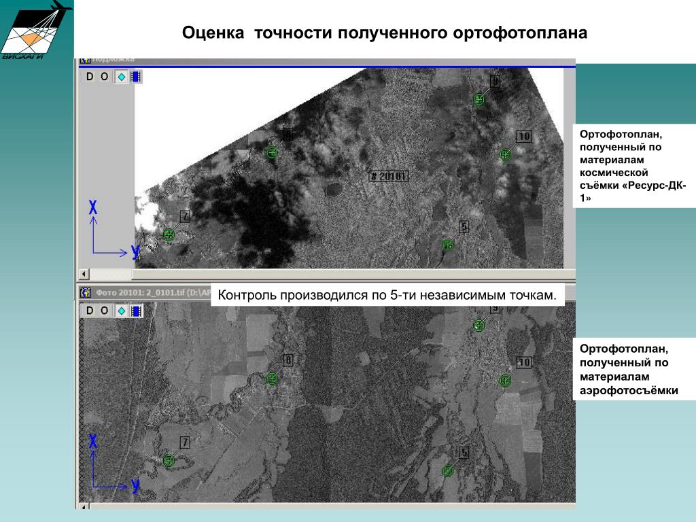Select green control point marker 10 in the upper window
Viewport: 696px width, 522px height.
(x=505, y=154)
